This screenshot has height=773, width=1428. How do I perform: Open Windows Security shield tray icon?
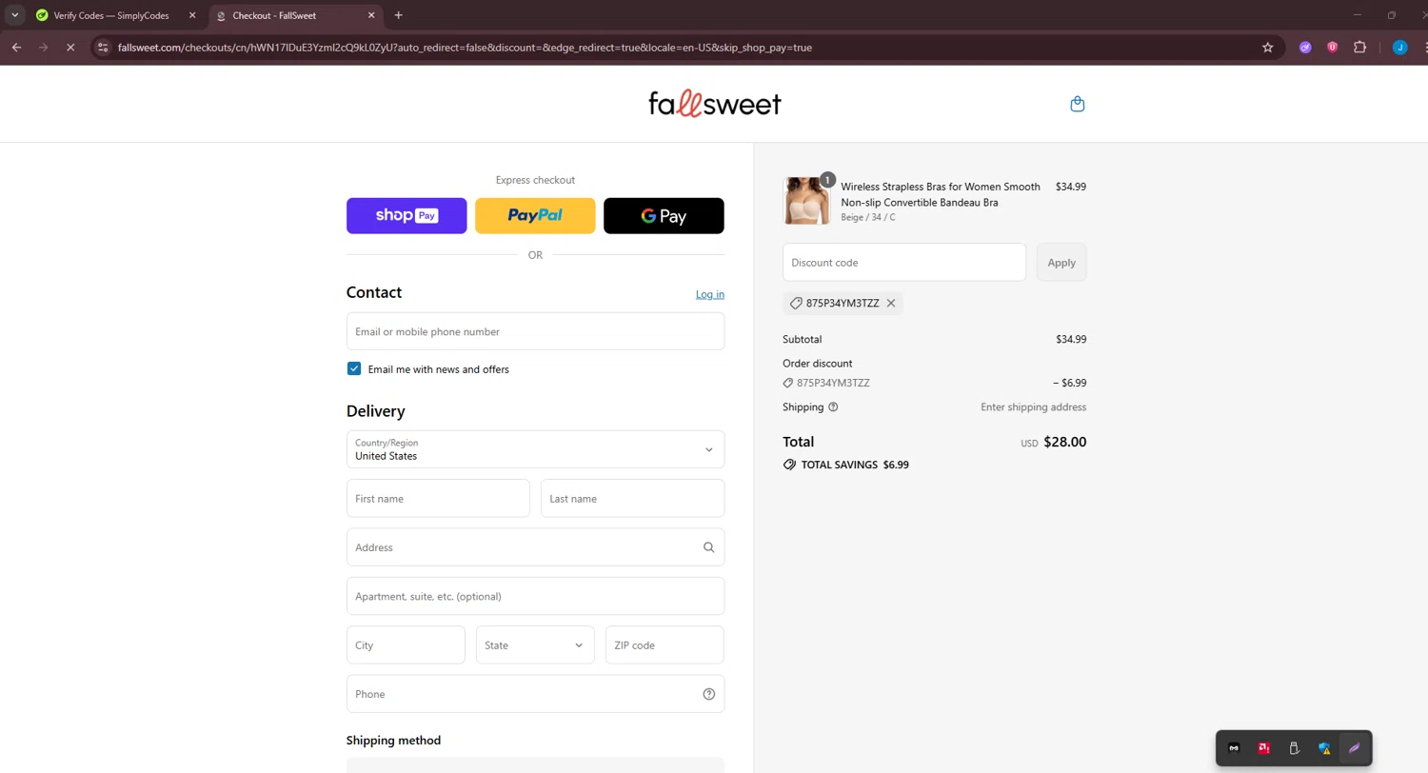coord(1324,748)
